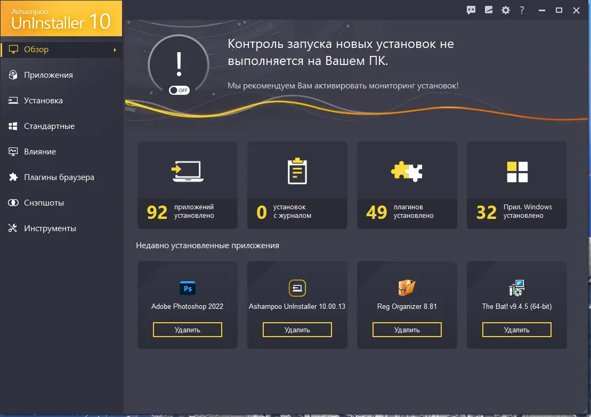Click the news/edit icon in title bar

[489, 10]
